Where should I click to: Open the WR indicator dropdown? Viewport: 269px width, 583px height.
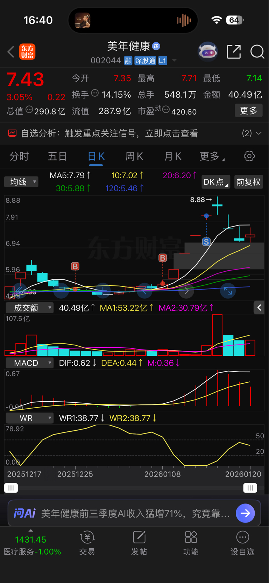click(30, 418)
